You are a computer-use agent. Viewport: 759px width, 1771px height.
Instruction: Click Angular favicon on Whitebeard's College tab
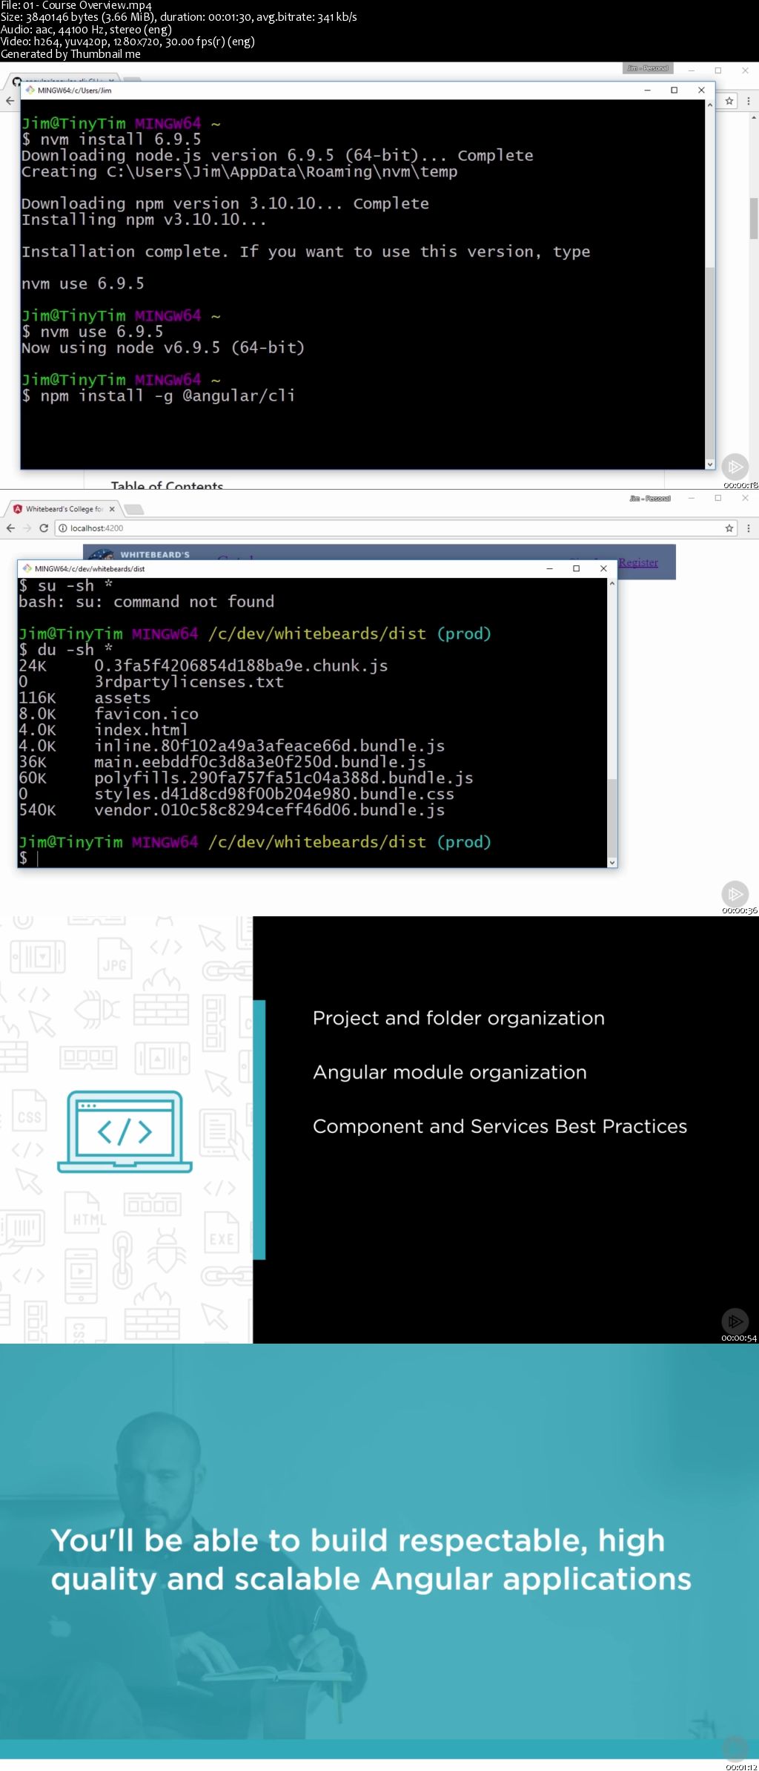click(x=18, y=509)
